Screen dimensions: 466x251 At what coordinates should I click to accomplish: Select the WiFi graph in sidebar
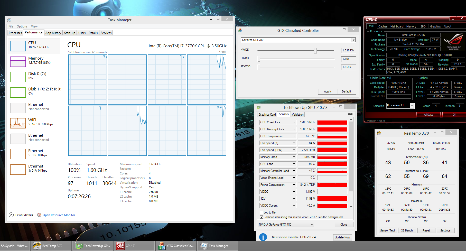point(18,123)
